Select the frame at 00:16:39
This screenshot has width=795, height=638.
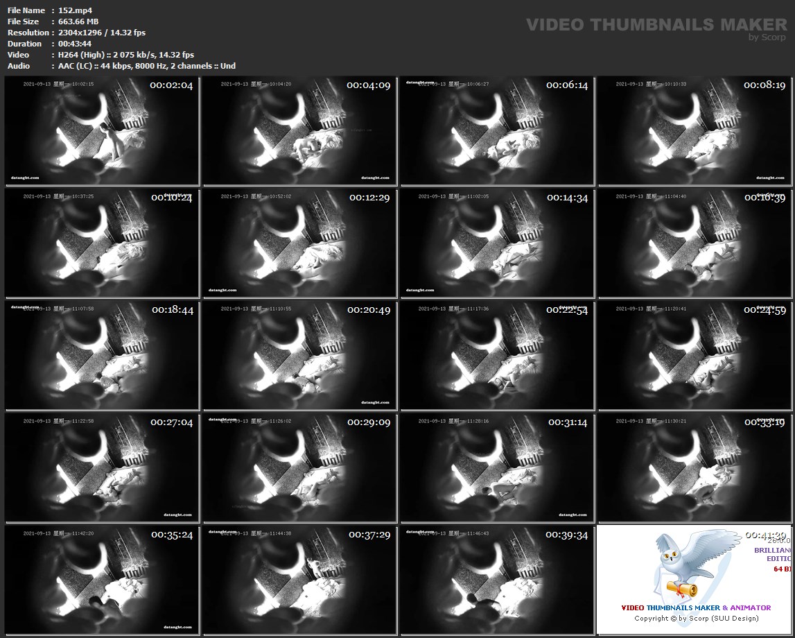coord(694,243)
